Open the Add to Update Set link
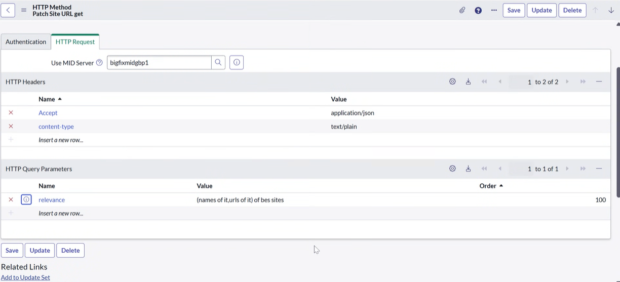The width and height of the screenshot is (620, 282). (25, 277)
